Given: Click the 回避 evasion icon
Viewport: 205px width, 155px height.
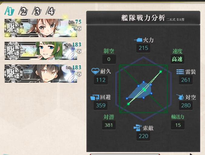Looking at the screenshot, I should (95, 97).
